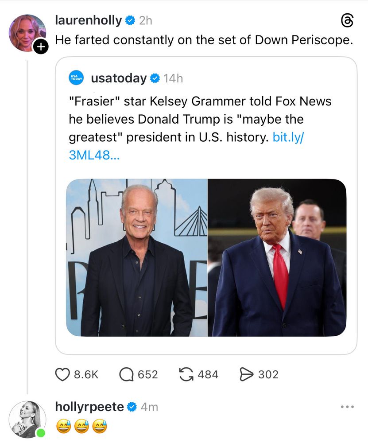The image size is (368, 443).
Task: Click the verified badge next to hollyrpeete
Action: tap(131, 407)
